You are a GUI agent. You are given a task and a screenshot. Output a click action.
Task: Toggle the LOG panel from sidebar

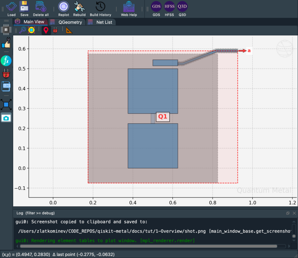tap(6, 86)
